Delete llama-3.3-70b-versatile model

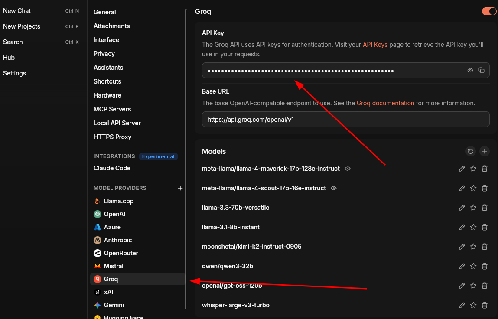coord(484,208)
